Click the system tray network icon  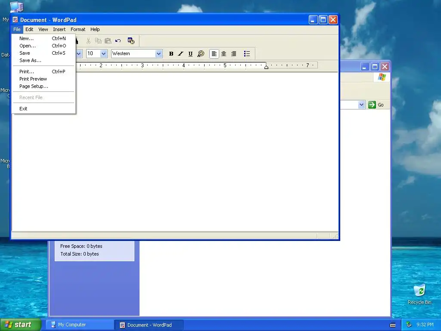[x=409, y=325]
